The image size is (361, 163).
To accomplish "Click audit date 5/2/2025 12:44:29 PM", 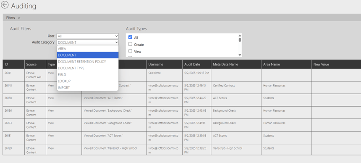I will coord(196,100).
